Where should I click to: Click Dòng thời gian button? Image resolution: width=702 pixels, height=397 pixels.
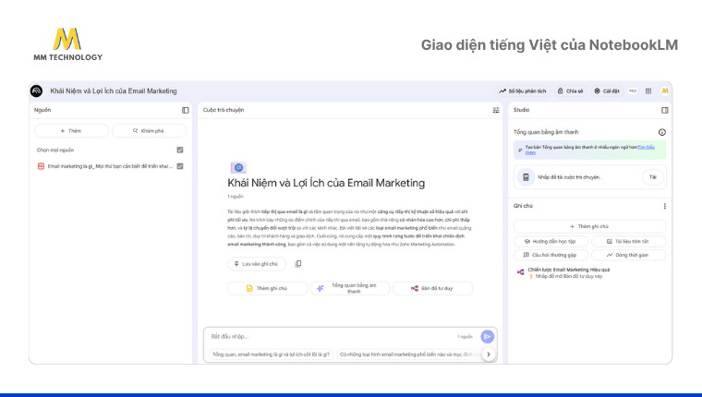(x=629, y=255)
